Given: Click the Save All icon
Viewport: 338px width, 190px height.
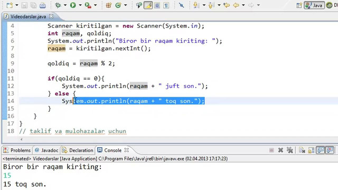Looking at the screenshot, I should pyautogui.click(x=33, y=5).
